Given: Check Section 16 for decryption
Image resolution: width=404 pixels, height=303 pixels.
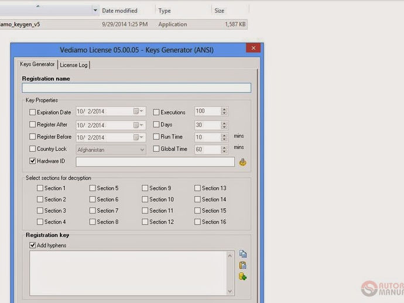Looking at the screenshot, I should click(x=198, y=222).
